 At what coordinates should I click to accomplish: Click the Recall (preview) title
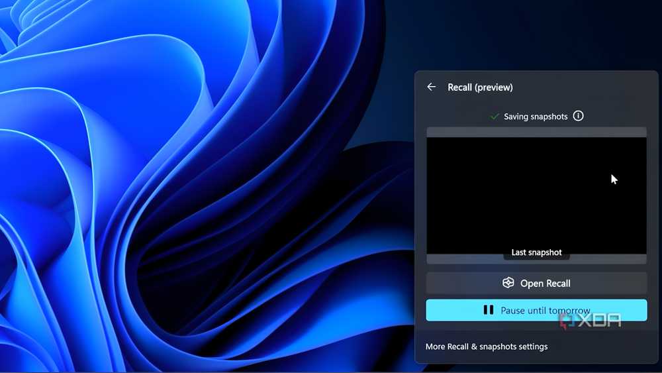tap(480, 87)
